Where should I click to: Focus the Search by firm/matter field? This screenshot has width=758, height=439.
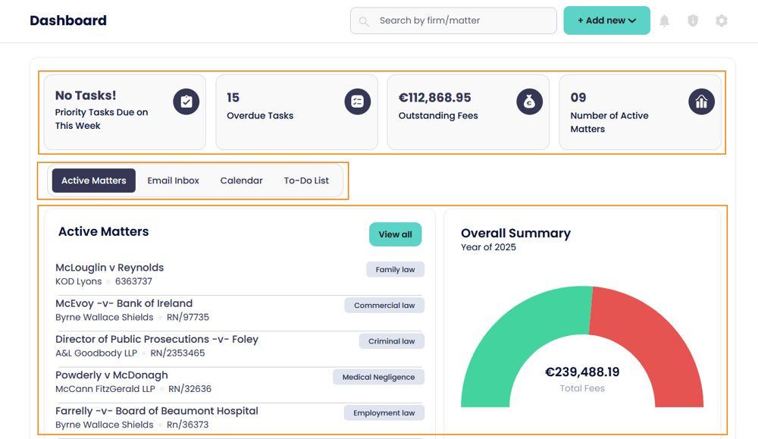[x=464, y=20]
